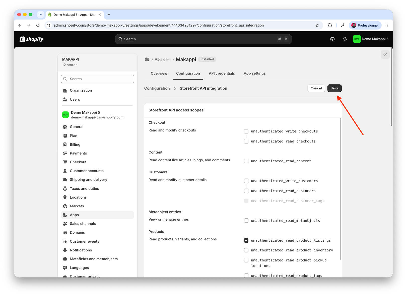407x296 pixels.
Task: Click the Shipping and delivery truck icon
Action: pos(65,180)
